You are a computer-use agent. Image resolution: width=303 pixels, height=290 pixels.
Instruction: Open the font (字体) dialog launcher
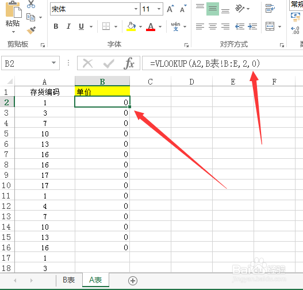click(186, 45)
